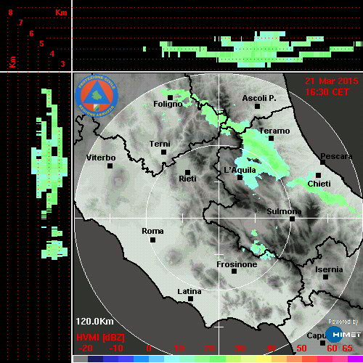Click the Chieti city marker
This screenshot has height=363, width=363.
[x=318, y=175]
